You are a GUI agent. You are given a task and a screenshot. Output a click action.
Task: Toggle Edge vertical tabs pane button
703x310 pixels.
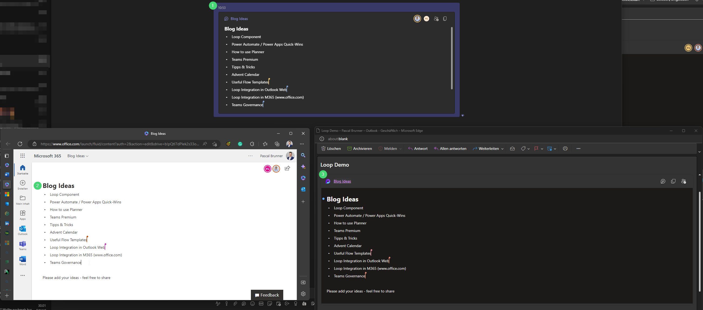[7, 156]
